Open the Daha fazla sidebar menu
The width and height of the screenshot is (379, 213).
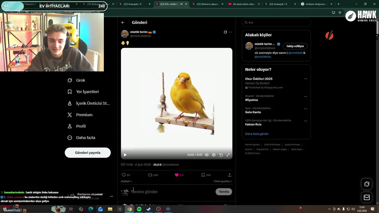(81, 138)
